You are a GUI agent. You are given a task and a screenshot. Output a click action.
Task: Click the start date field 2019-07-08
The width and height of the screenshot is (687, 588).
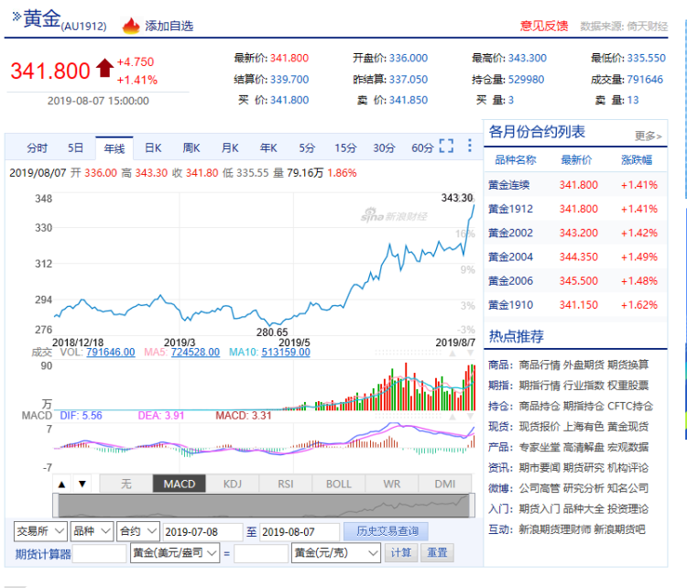point(202,531)
